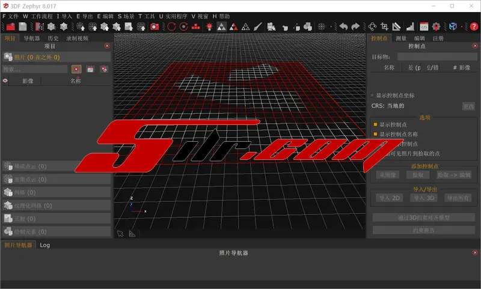Click the photo search input field
The height and width of the screenshot is (289, 481).
point(35,69)
